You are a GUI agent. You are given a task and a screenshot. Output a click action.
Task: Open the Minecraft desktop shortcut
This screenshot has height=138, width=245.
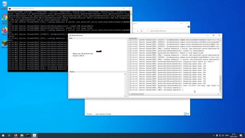point(5,43)
